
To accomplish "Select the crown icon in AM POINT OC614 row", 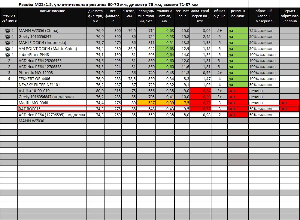I will 8,48.
